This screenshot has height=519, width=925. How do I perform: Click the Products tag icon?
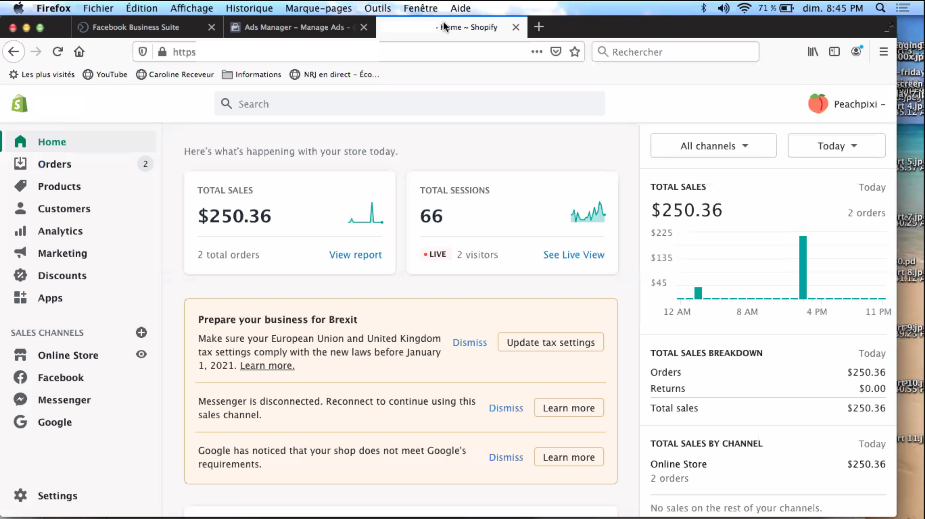click(x=20, y=186)
